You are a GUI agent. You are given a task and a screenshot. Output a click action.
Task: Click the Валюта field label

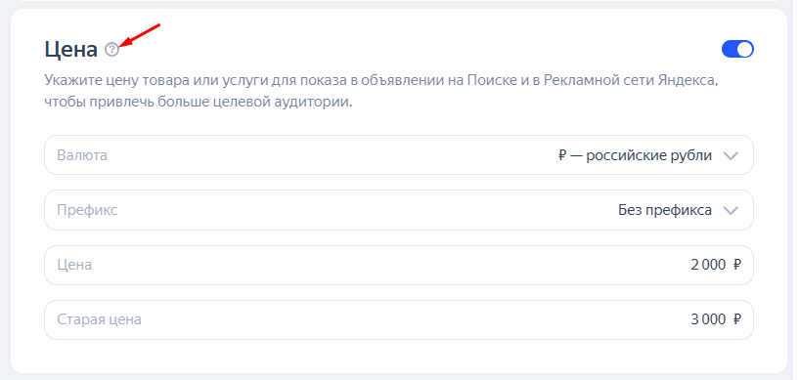[x=82, y=155]
